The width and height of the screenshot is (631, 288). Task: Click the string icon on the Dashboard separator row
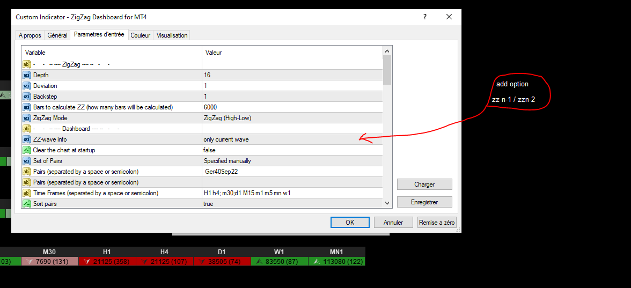(x=27, y=129)
